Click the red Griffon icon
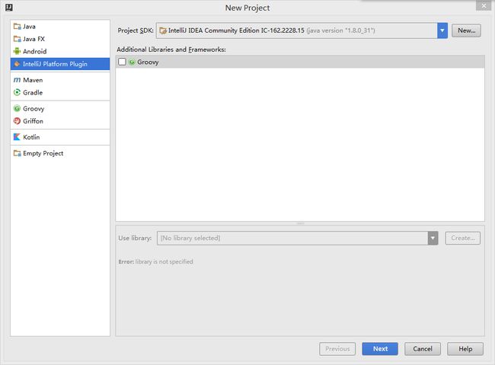 (x=17, y=121)
